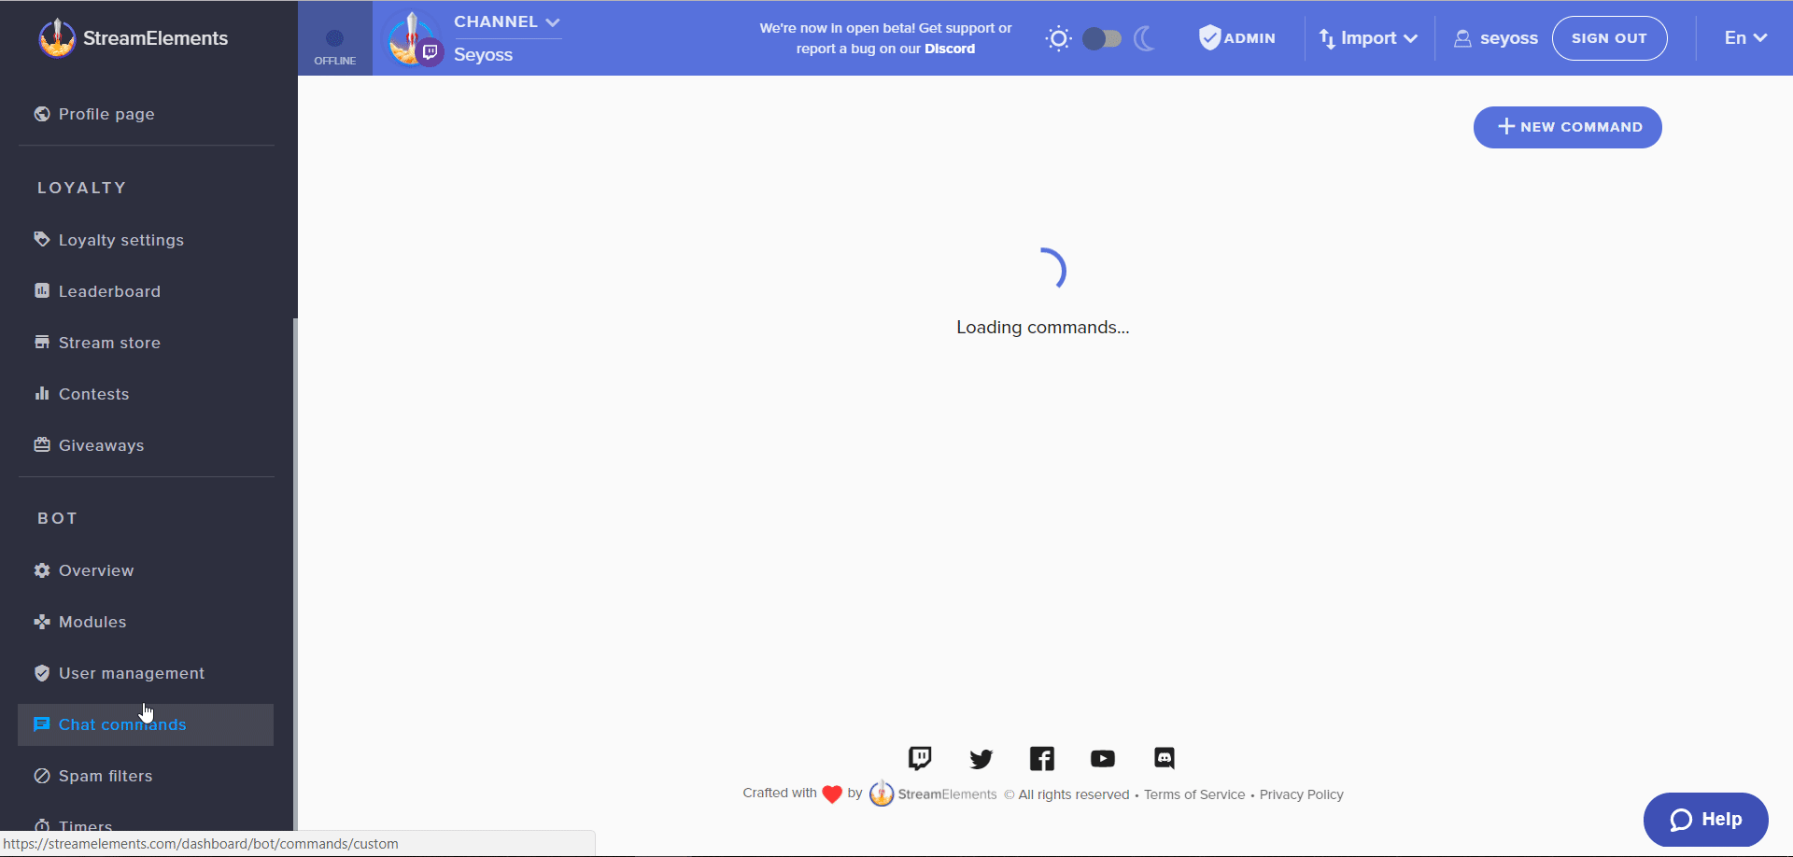Image resolution: width=1793 pixels, height=857 pixels.
Task: Open the Privacy Policy link
Action: [x=1301, y=794]
